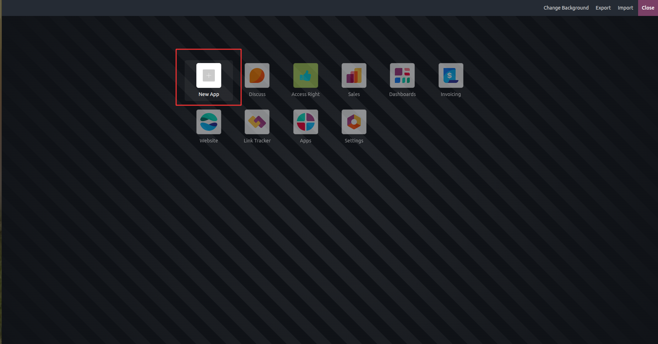658x344 pixels.
Task: Open the Access Right app
Action: tap(305, 75)
